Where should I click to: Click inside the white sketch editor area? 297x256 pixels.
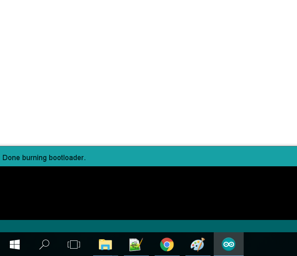148,72
